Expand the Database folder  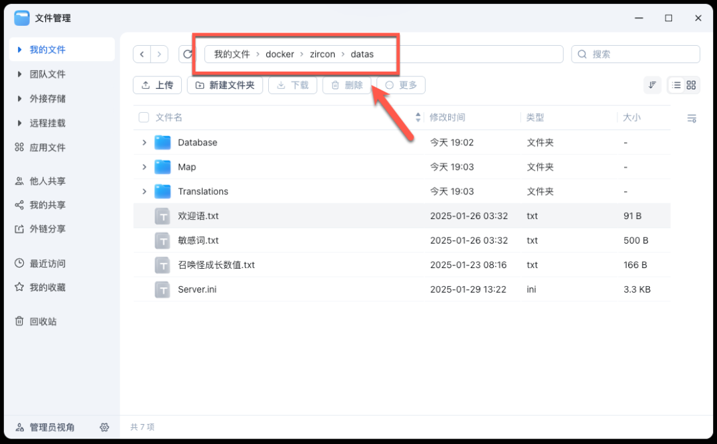(x=145, y=142)
